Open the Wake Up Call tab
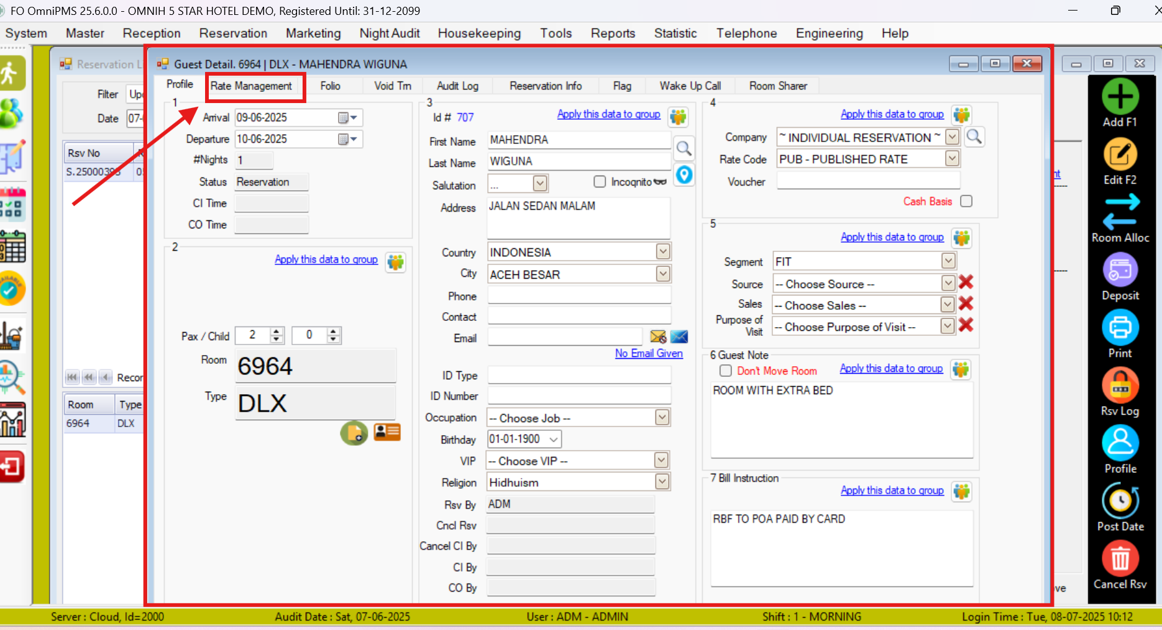 tap(690, 86)
